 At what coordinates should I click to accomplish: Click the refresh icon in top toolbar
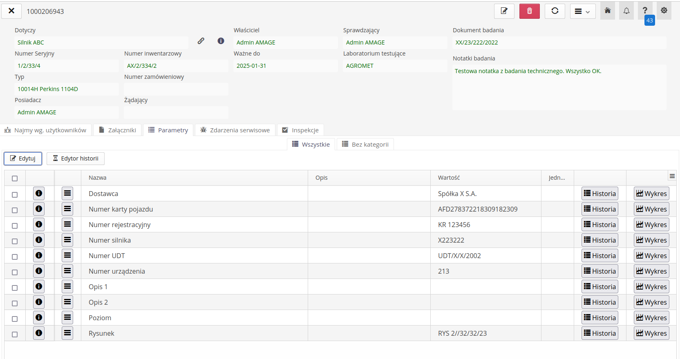click(555, 11)
